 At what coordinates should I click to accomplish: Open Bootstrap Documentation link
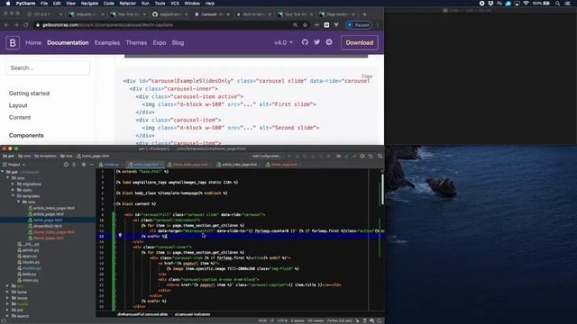tap(68, 42)
